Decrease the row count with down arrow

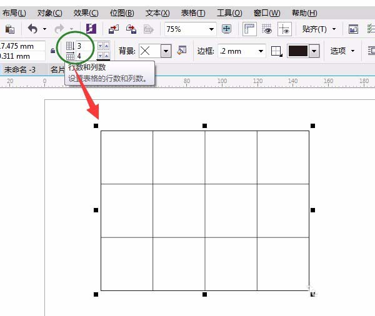tap(101, 46)
